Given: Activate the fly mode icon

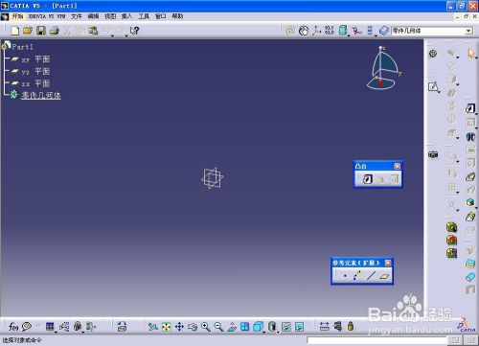Looking at the screenshot, I should (x=153, y=327).
